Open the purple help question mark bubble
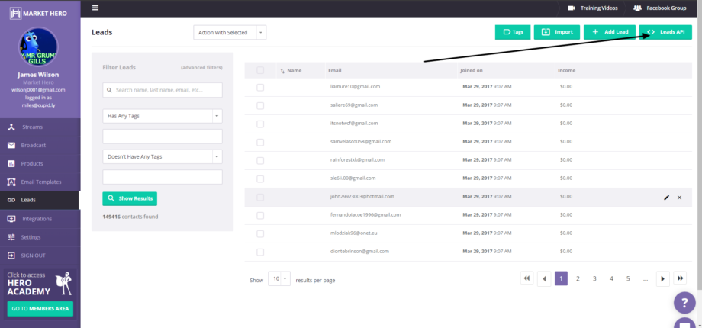Image resolution: width=702 pixels, height=328 pixels. click(x=684, y=303)
